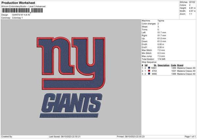Click the Zoom value 1:1
This screenshot has width=197, height=139.
(x=190, y=14)
